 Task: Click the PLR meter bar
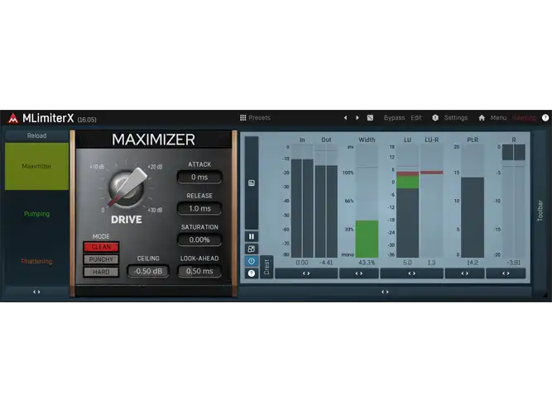473,217
